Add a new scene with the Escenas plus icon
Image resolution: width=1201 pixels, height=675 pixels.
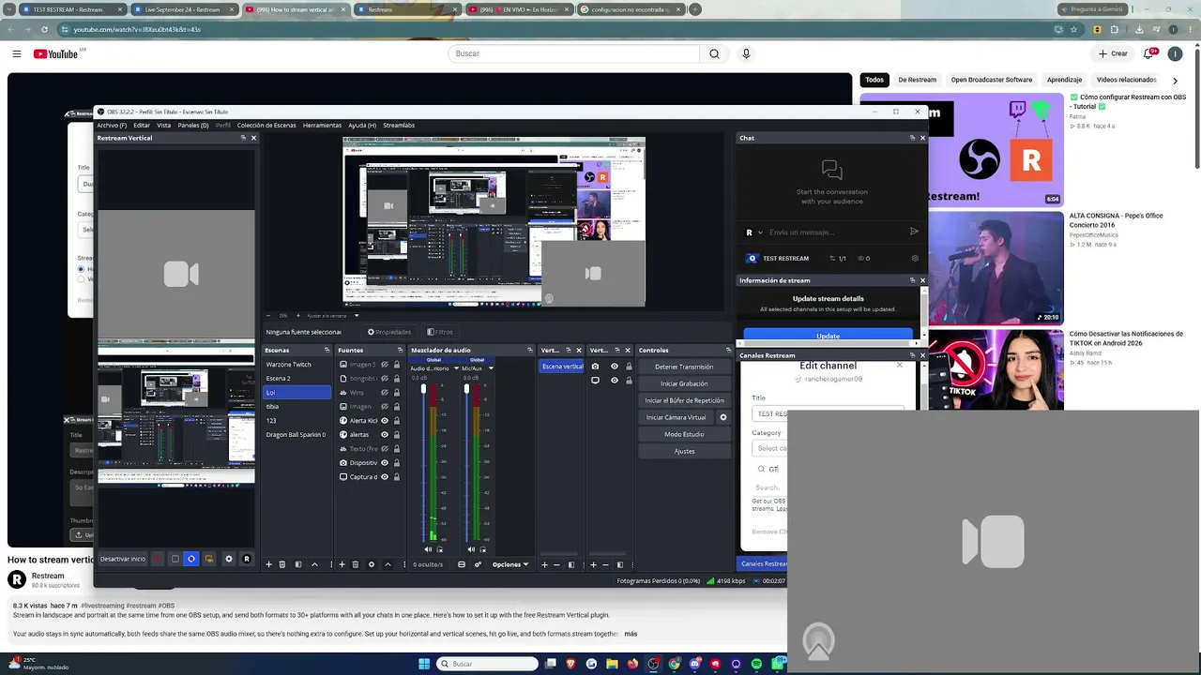coord(268,564)
